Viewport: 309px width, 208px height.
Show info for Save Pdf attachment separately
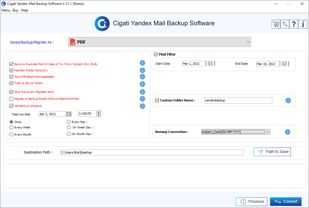(x=142, y=77)
